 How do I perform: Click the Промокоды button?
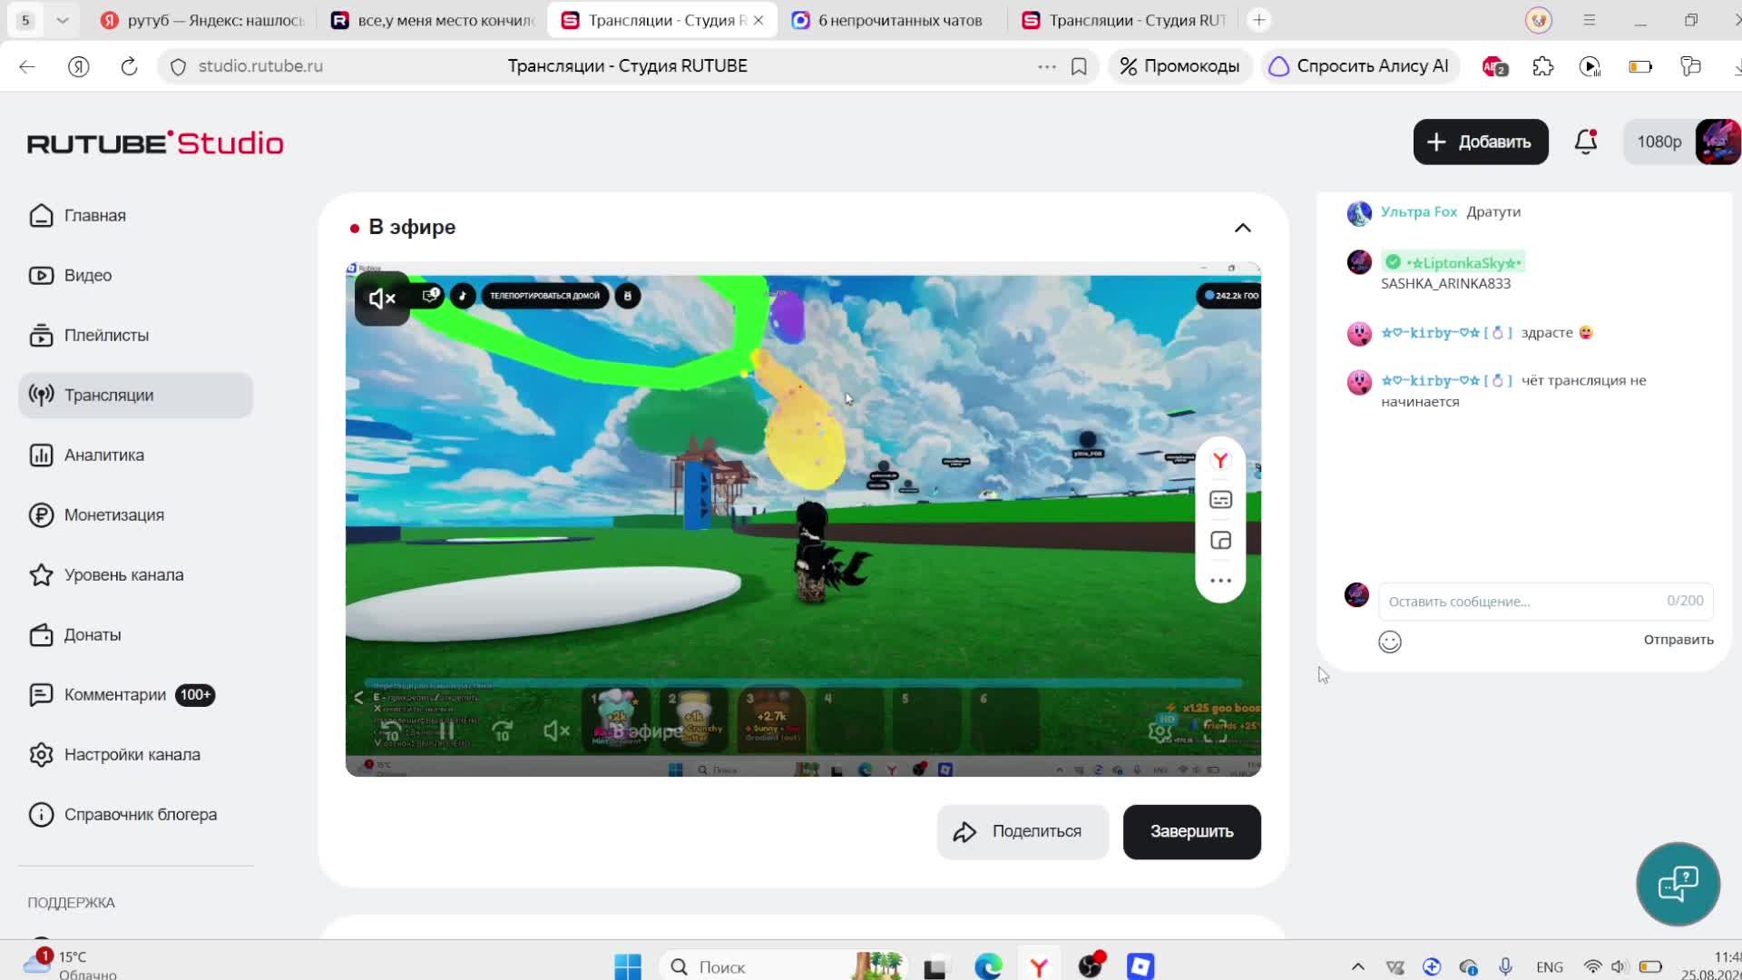point(1179,66)
